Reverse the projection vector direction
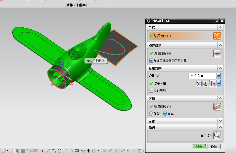Screen dimensions: 236x153 (x=199, y=83)
